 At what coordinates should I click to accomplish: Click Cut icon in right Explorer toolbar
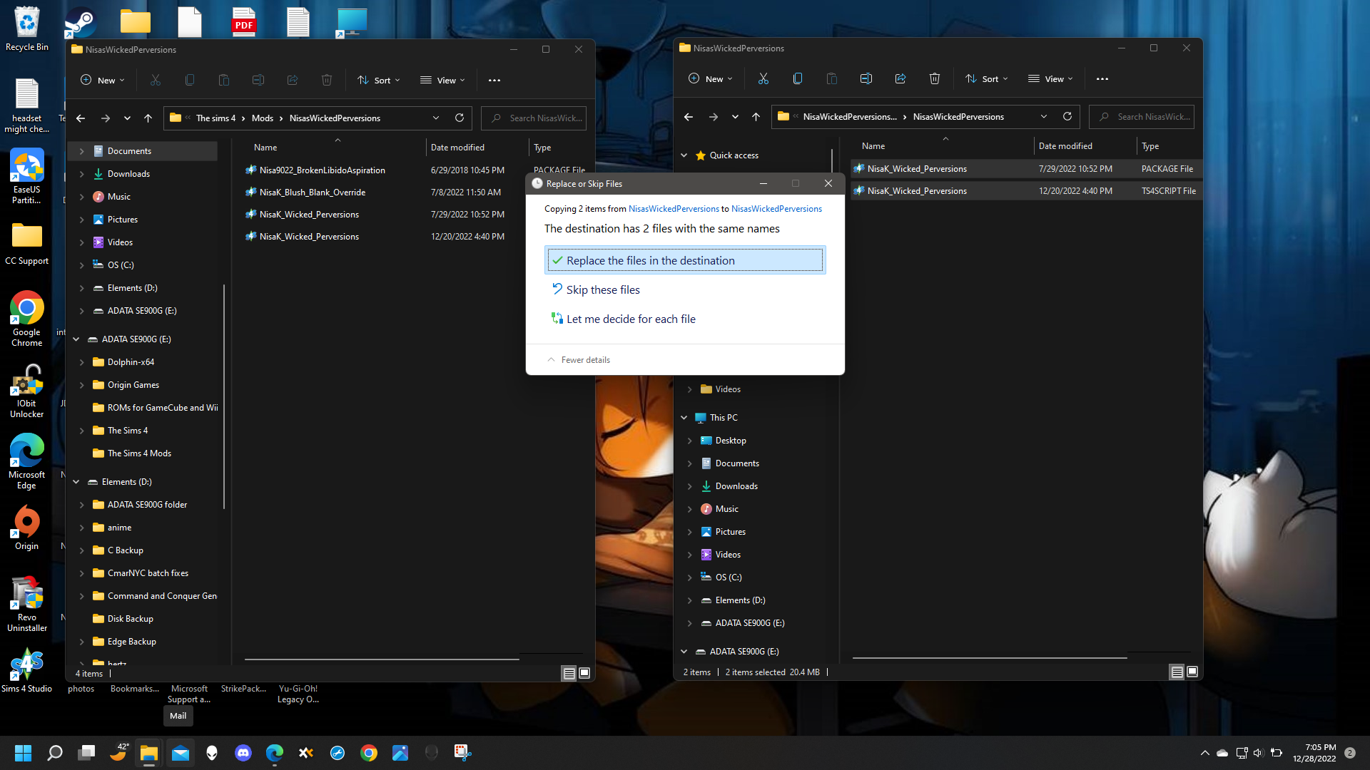763,79
